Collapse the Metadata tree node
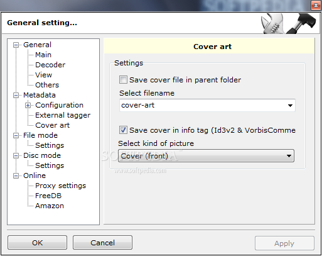The width and height of the screenshot is (322, 256). (x=16, y=95)
